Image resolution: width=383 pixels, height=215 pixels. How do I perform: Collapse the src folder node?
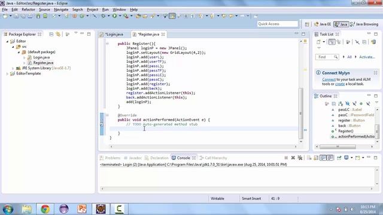click(x=13, y=47)
